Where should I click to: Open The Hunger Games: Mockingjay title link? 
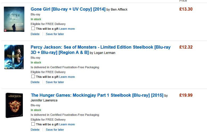[97, 95]
